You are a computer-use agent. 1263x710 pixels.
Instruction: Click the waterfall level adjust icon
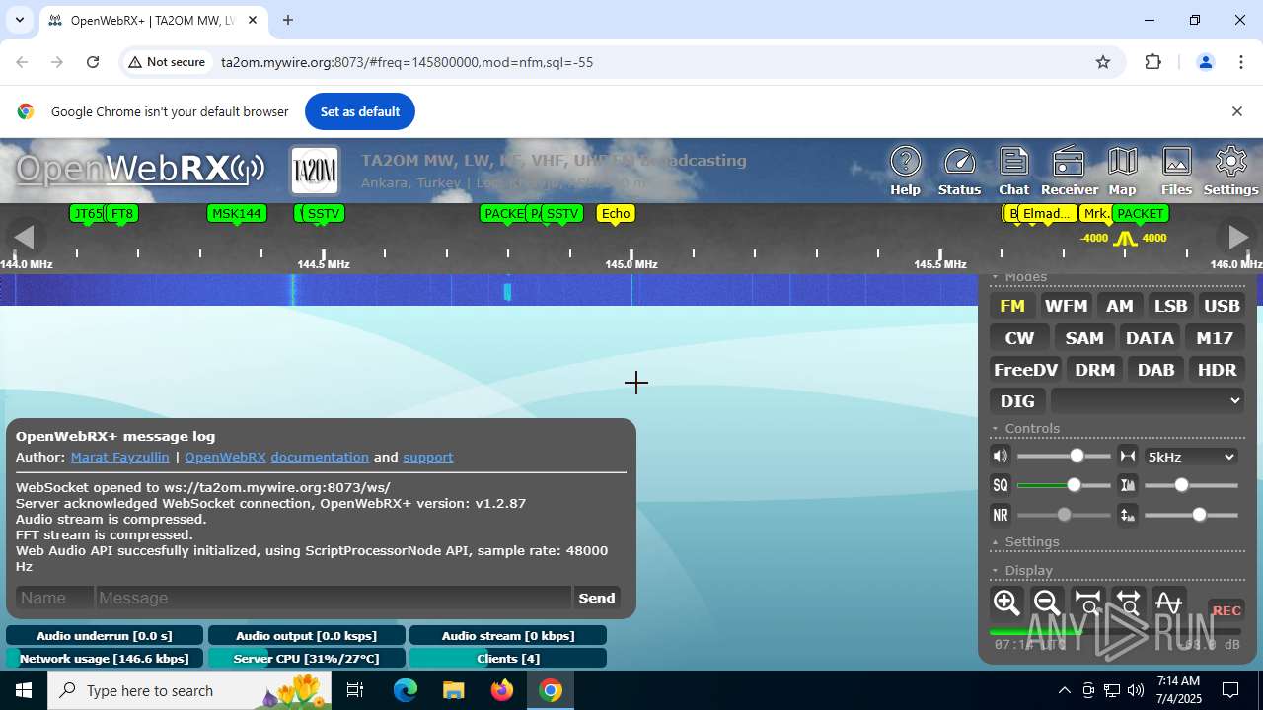pos(1127,515)
